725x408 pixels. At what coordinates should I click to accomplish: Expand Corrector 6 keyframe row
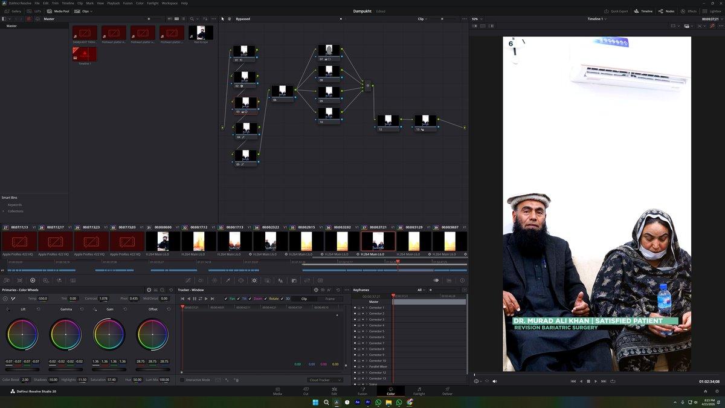tap(366, 337)
